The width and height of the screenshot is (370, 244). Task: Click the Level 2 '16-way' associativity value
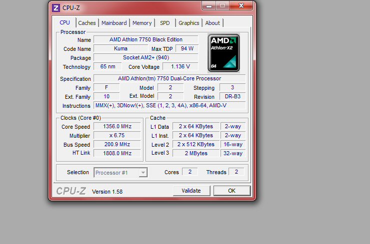[233, 144]
